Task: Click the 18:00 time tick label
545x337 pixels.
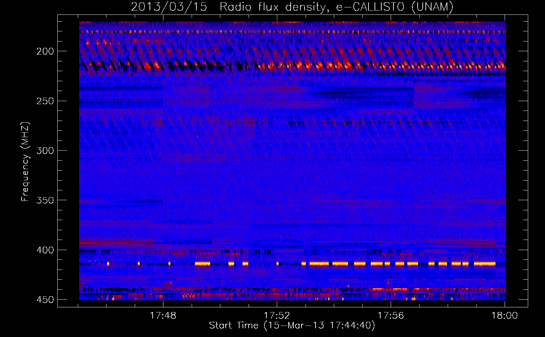Action: click(505, 316)
